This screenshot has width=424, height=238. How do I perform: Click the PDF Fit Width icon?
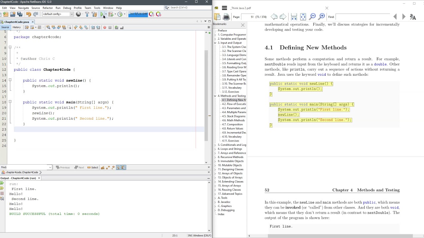click(294, 17)
